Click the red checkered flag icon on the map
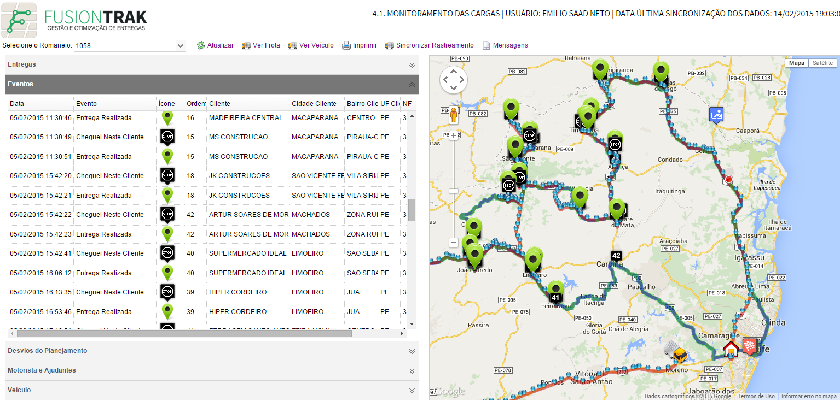The width and height of the screenshot is (840, 401). click(x=750, y=346)
